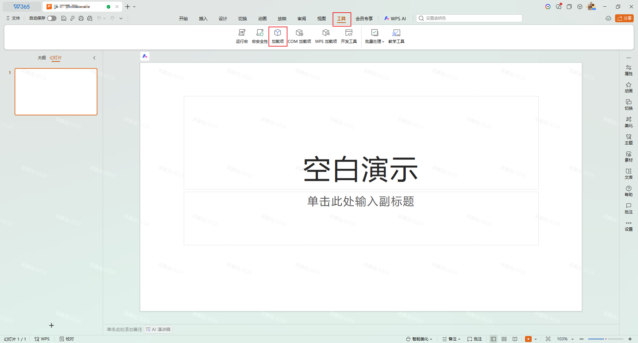Open the zoom percentage 103% dropdown
The height and width of the screenshot is (343, 638).
(565, 339)
